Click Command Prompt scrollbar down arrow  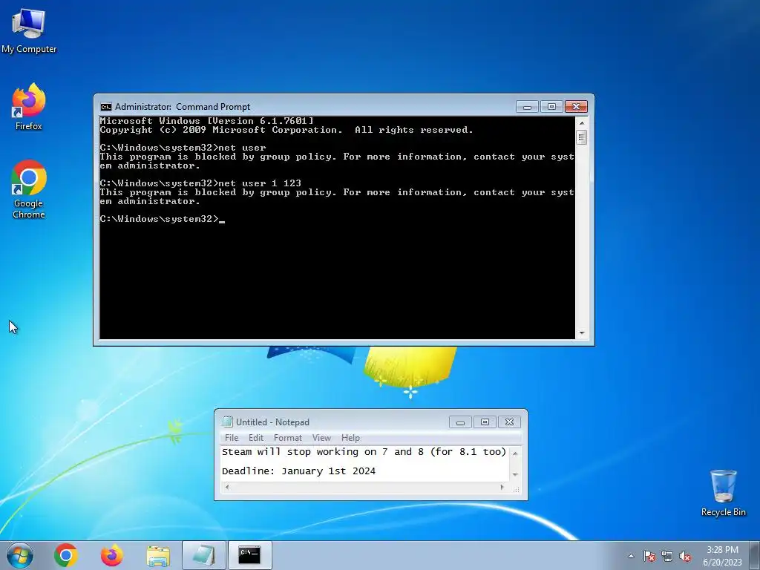[x=582, y=333]
